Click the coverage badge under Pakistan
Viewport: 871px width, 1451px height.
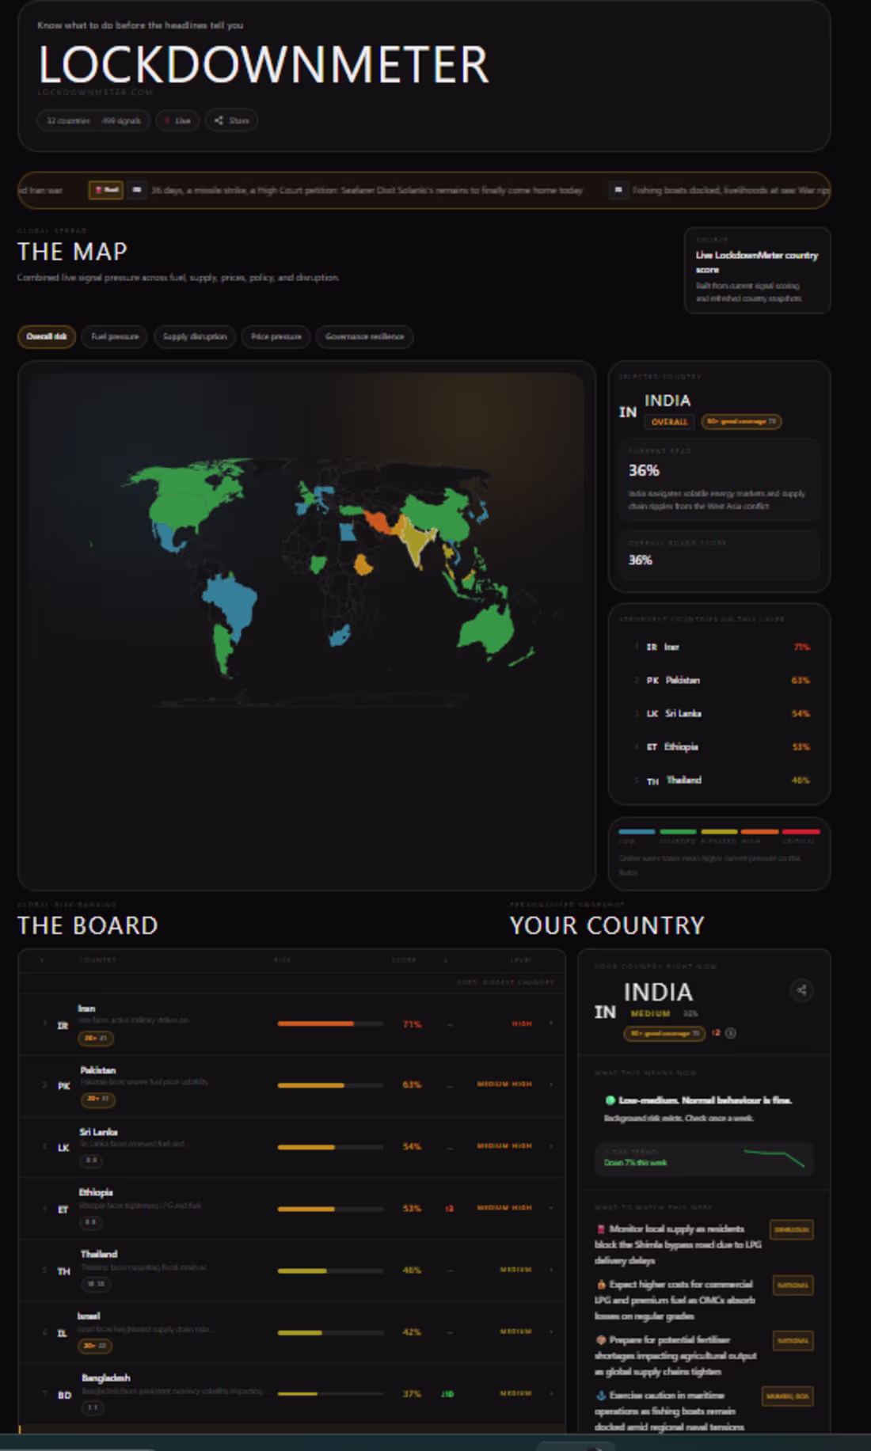click(x=98, y=1099)
